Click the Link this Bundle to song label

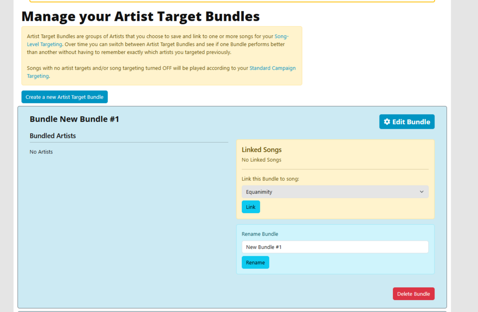[x=270, y=179]
